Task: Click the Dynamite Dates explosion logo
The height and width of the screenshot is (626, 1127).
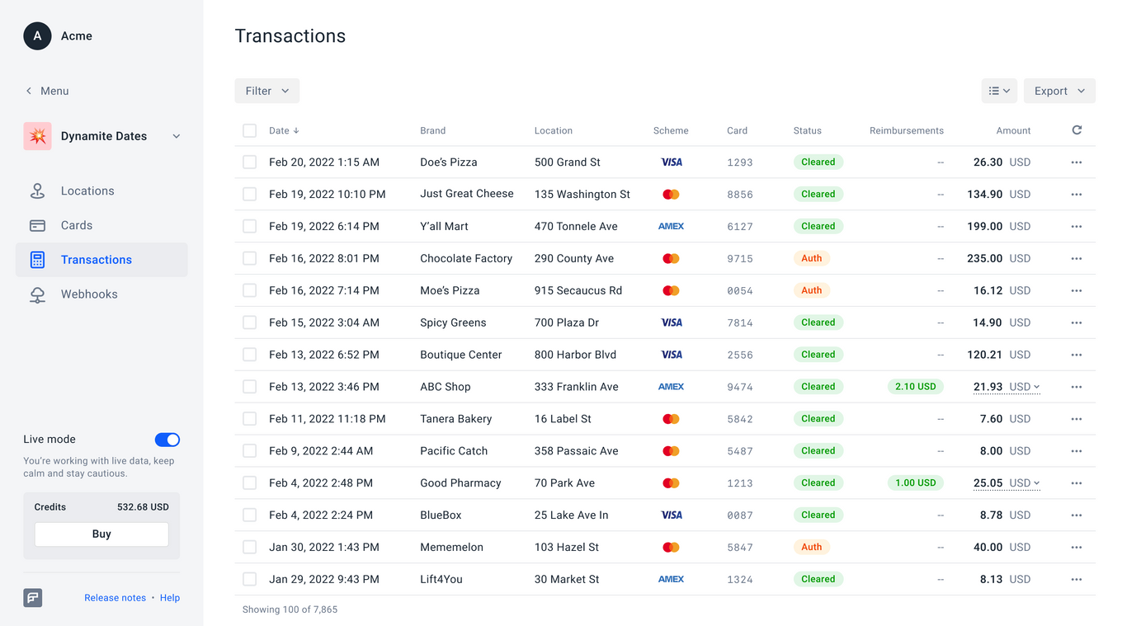Action: tap(37, 136)
